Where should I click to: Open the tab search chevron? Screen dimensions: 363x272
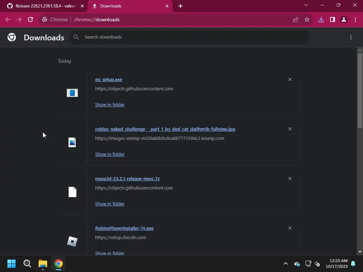pos(306,5)
